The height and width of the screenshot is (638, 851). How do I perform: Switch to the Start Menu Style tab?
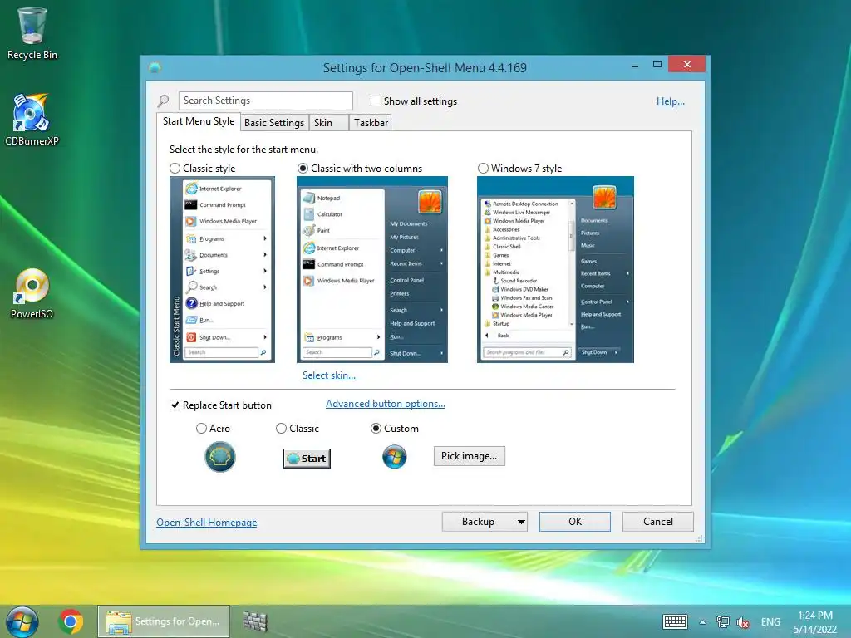coord(199,121)
